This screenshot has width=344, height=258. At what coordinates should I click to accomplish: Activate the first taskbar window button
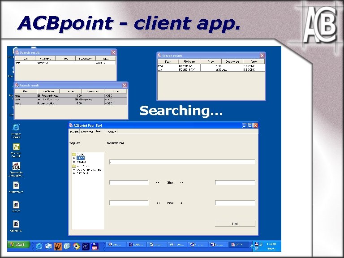(x=116, y=245)
